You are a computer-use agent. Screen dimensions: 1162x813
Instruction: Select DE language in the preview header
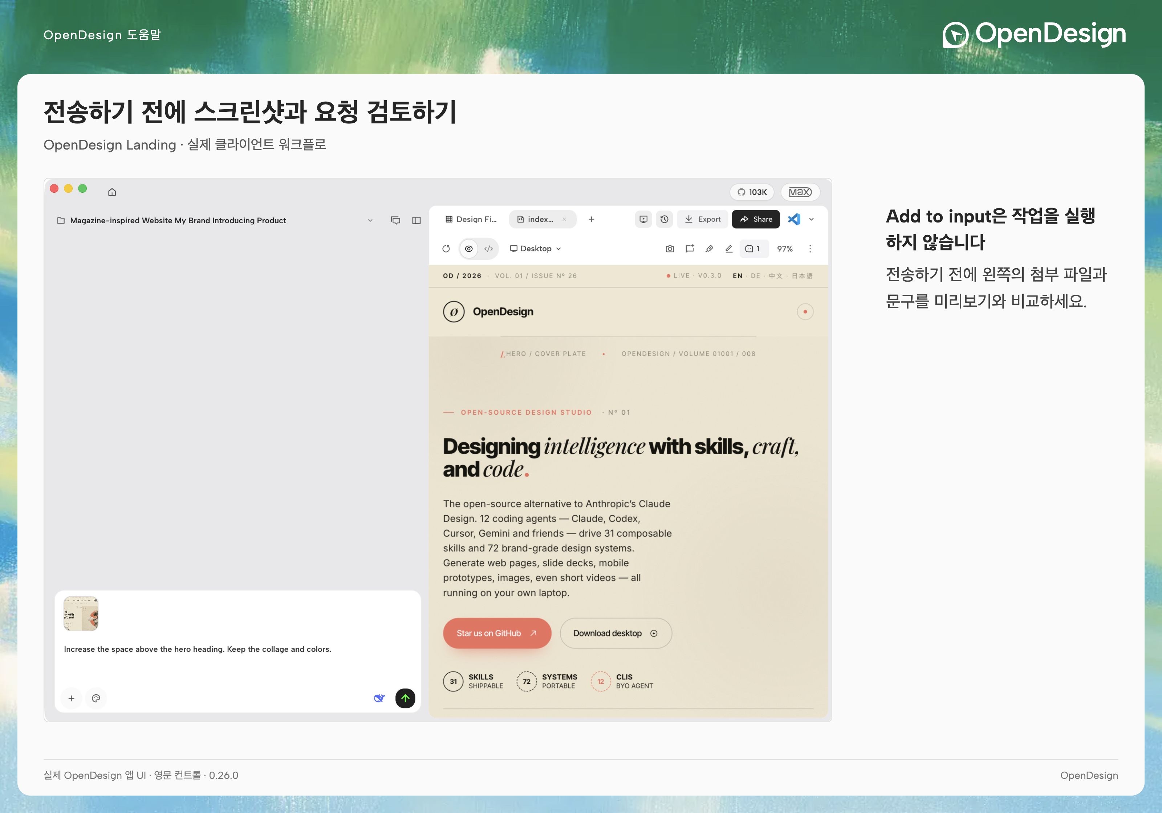[756, 276]
